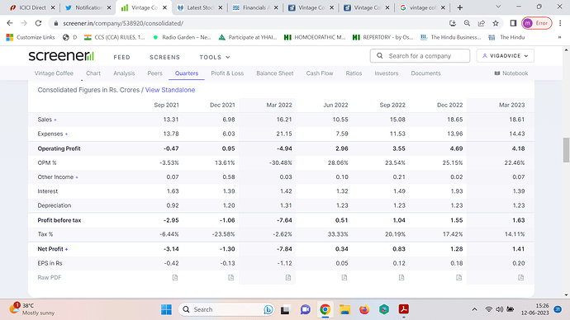Toggle the browser side panel
The width and height of the screenshot is (570, 320).
(x=513, y=23)
